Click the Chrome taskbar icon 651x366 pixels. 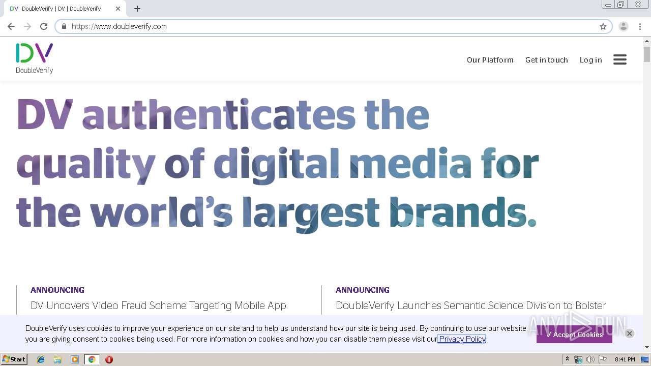point(92,359)
